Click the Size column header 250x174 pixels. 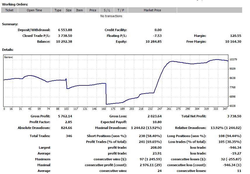tap(69, 10)
